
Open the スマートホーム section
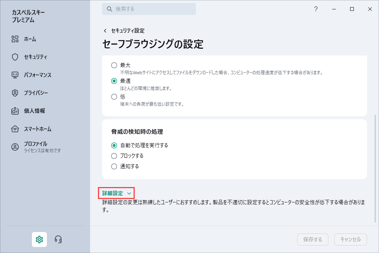(x=35, y=129)
